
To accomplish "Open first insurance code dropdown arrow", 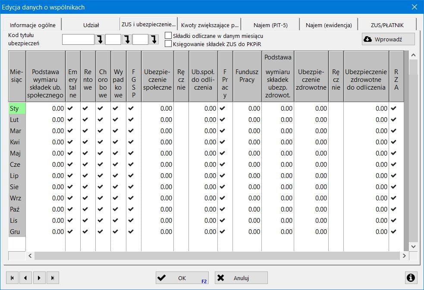I will tap(100, 40).
